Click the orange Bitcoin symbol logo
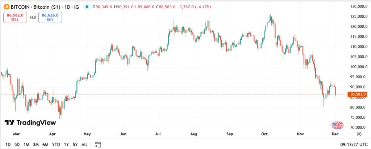 coord(5,7)
